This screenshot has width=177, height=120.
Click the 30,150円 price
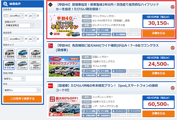(158, 23)
